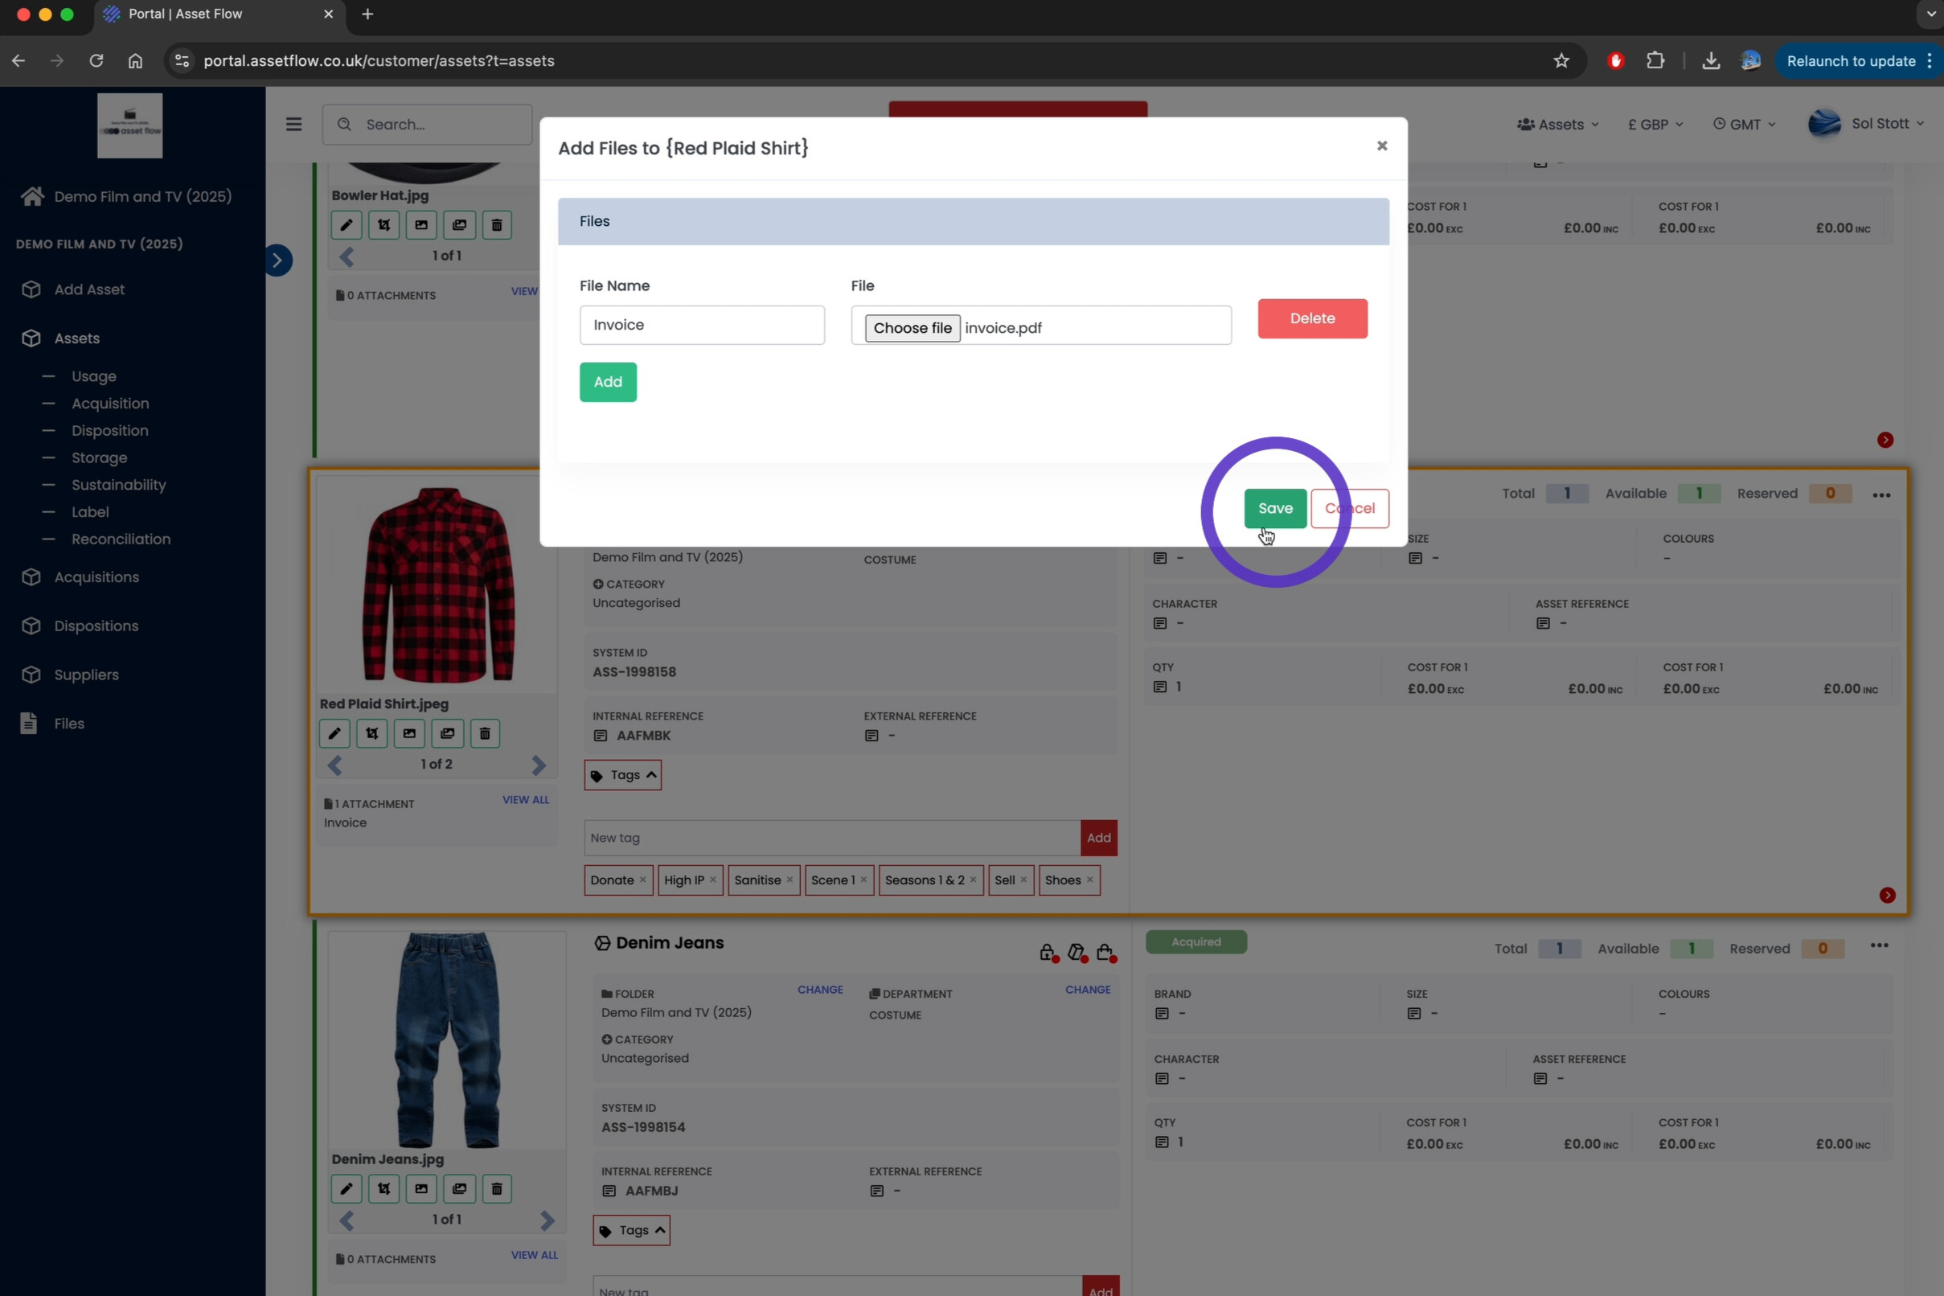The image size is (1944, 1296).
Task: Open Add Asset in the sidebar
Action: 73,290
